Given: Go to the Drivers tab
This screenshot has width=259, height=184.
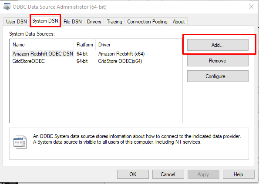Looking at the screenshot, I should pyautogui.click(x=94, y=22).
